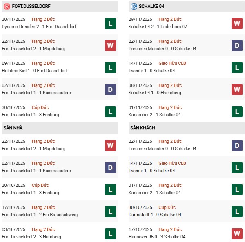Click the 30/11/2025 match date
Screen dimensions: 245x242
[13, 19]
